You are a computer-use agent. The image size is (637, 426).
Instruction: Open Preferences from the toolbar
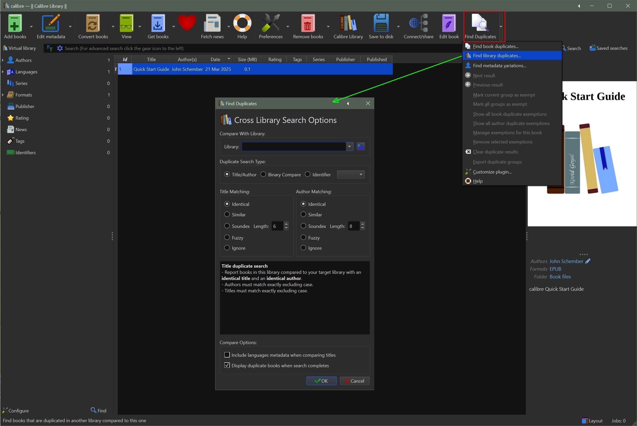point(270,26)
